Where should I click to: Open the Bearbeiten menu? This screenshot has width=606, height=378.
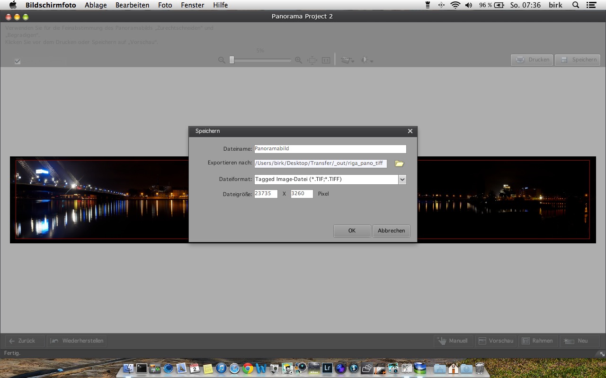point(132,5)
